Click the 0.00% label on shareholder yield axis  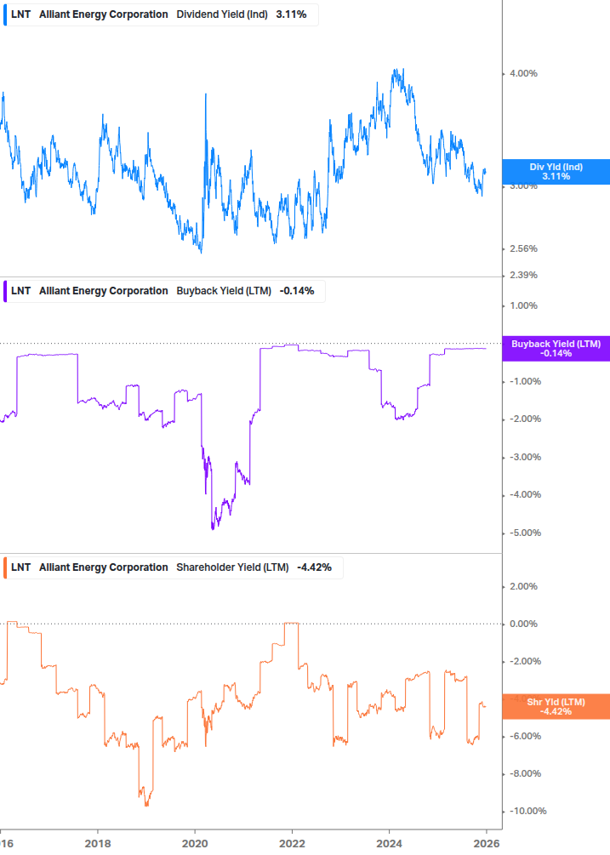point(523,624)
